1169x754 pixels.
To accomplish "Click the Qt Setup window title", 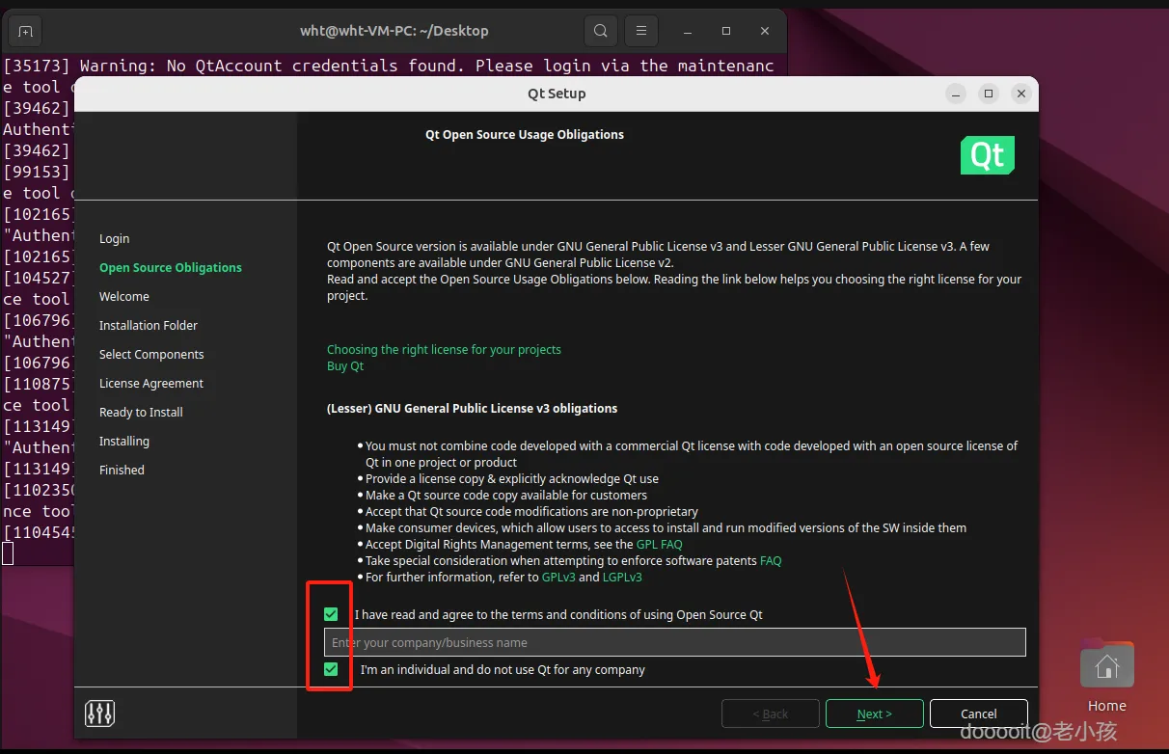I will pyautogui.click(x=557, y=94).
